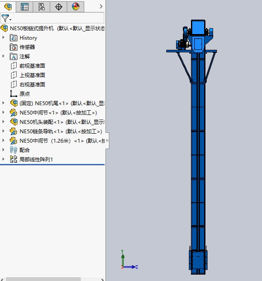The height and width of the screenshot is (281, 262).
Task: Open the DimXpertManager crosshair tab
Action: [x=59, y=7]
